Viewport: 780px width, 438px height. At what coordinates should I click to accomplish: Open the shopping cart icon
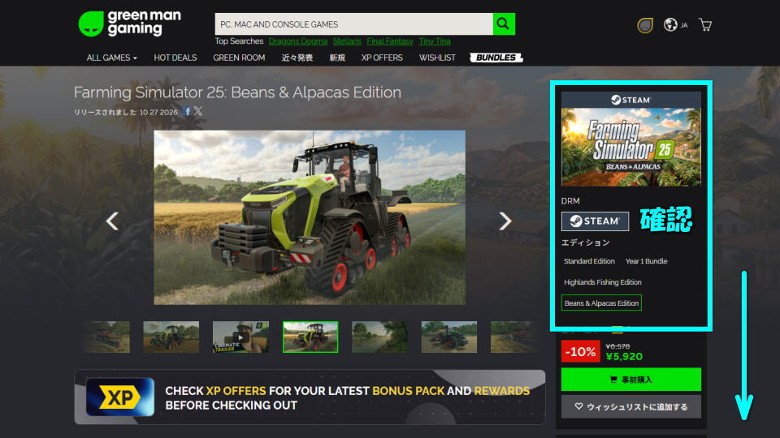pos(705,24)
